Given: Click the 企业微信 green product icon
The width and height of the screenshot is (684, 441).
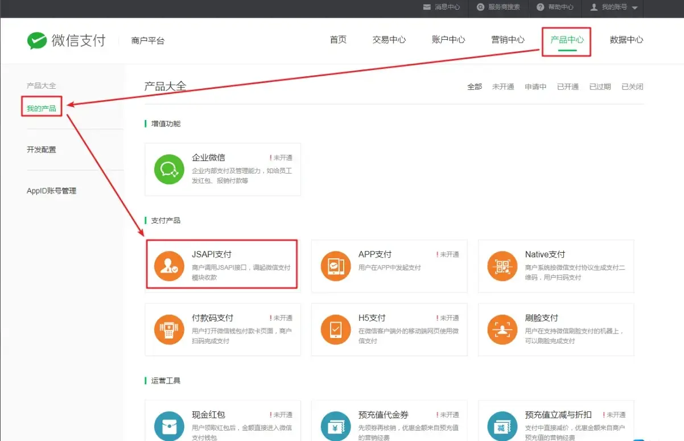Looking at the screenshot, I should pos(169,169).
